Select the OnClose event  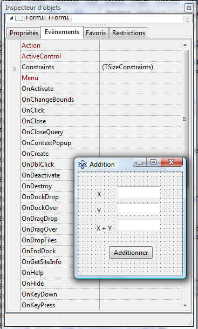[33, 121]
